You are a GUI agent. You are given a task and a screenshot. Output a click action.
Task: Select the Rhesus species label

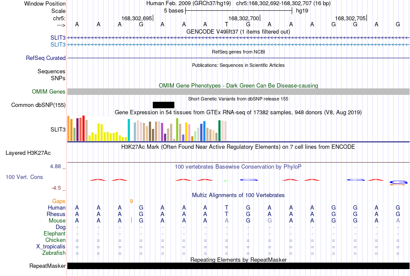pyautogui.click(x=56, y=214)
